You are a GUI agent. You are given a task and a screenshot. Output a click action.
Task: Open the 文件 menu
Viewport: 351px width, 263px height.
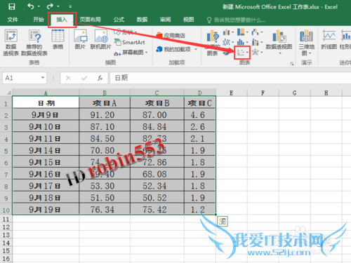13,20
